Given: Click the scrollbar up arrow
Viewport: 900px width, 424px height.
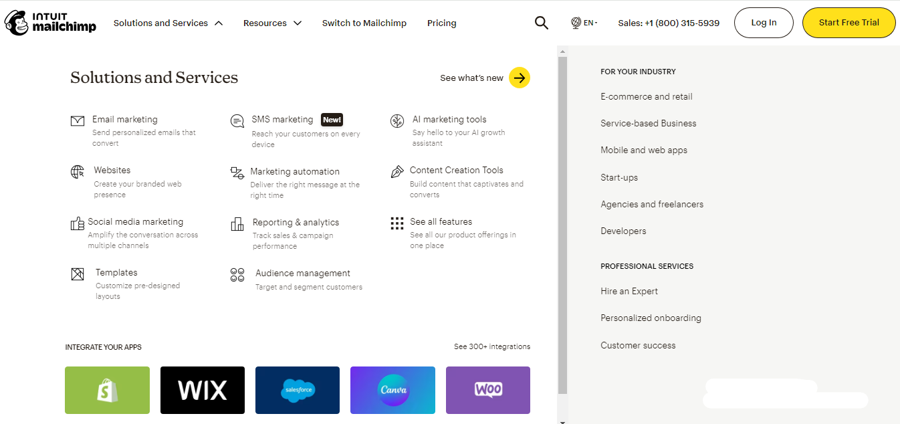Looking at the screenshot, I should tap(562, 51).
